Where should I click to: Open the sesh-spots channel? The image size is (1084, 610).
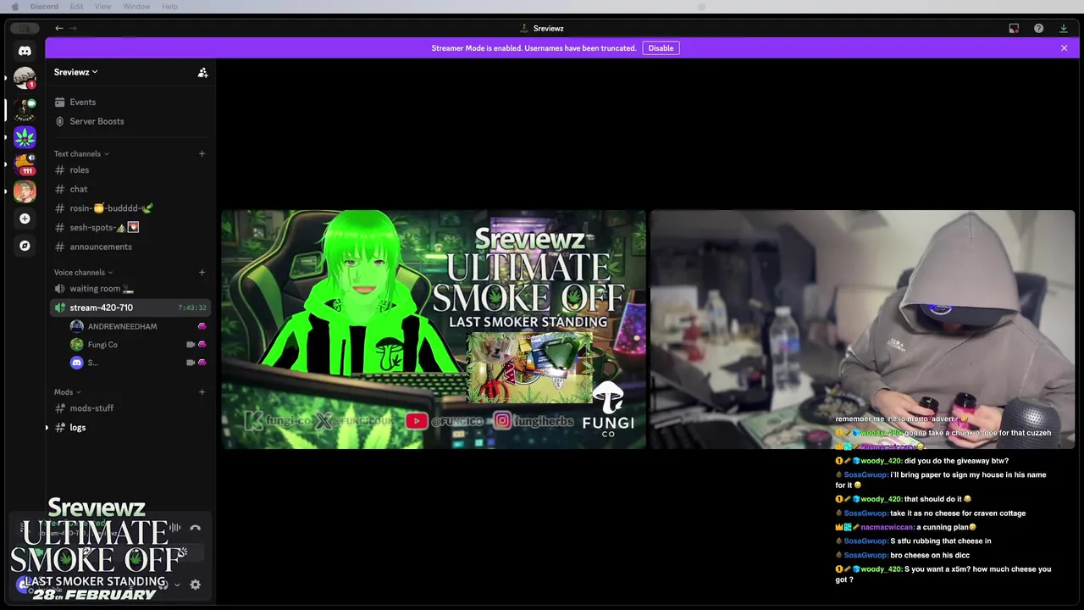[x=129, y=227]
